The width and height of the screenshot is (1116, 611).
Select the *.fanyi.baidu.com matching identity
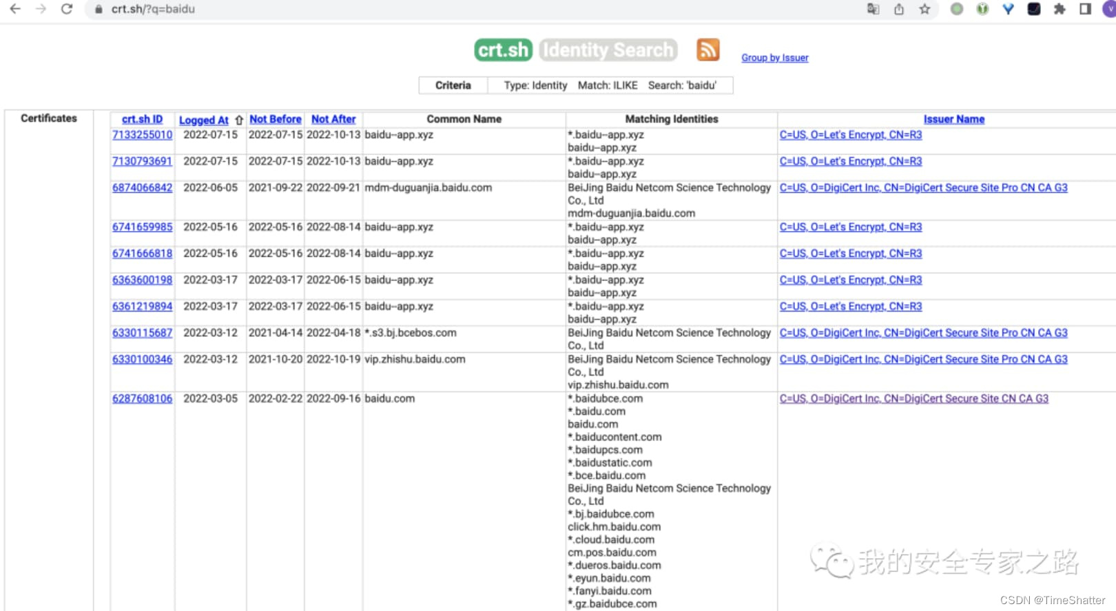610,591
